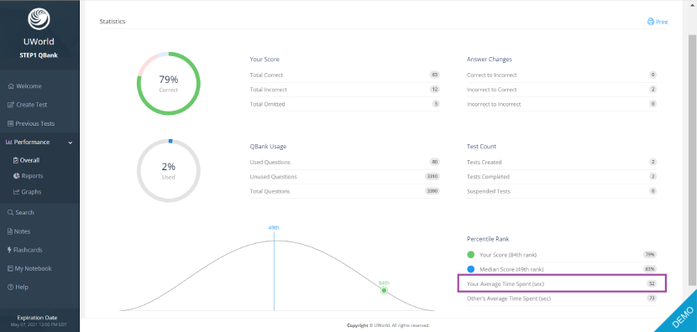The width and height of the screenshot is (697, 332).
Task: Select the Overall performance item
Action: tap(27, 160)
